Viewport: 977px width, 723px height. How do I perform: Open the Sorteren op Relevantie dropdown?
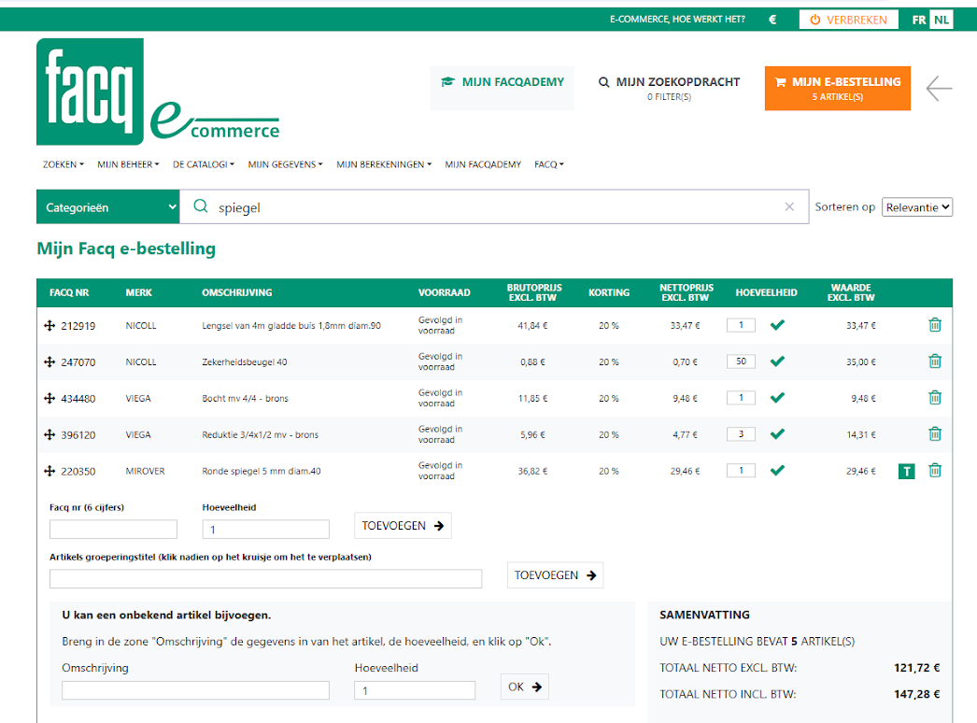point(917,207)
